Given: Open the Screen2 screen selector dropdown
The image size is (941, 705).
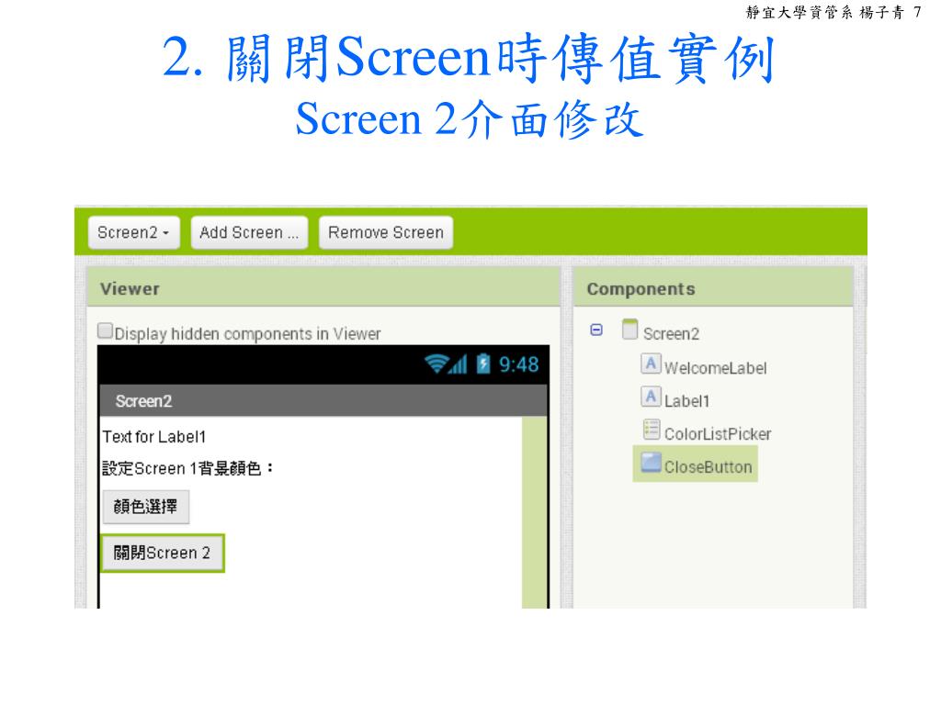Looking at the screenshot, I should point(134,232).
